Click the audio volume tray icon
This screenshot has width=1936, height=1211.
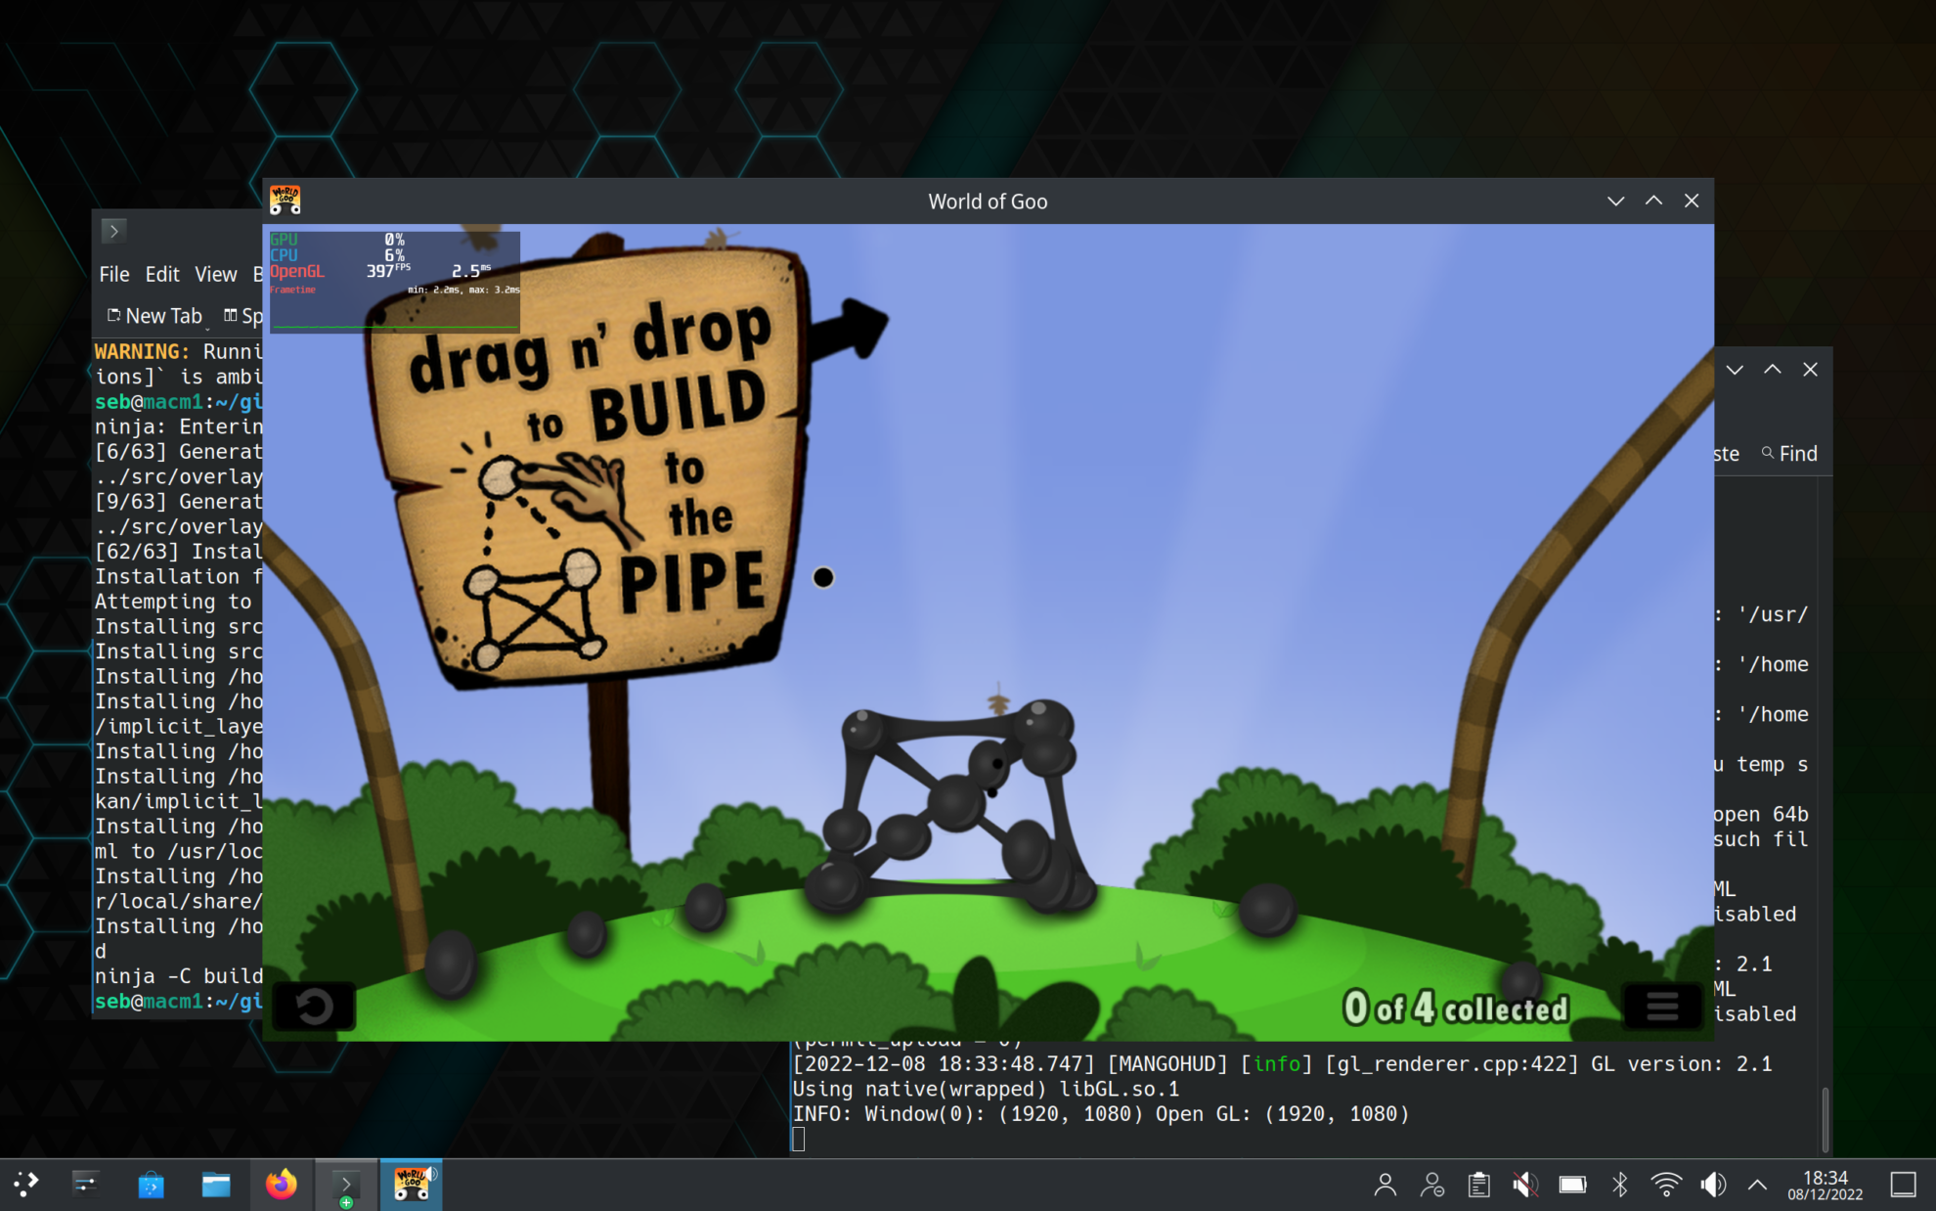[x=1712, y=1185]
